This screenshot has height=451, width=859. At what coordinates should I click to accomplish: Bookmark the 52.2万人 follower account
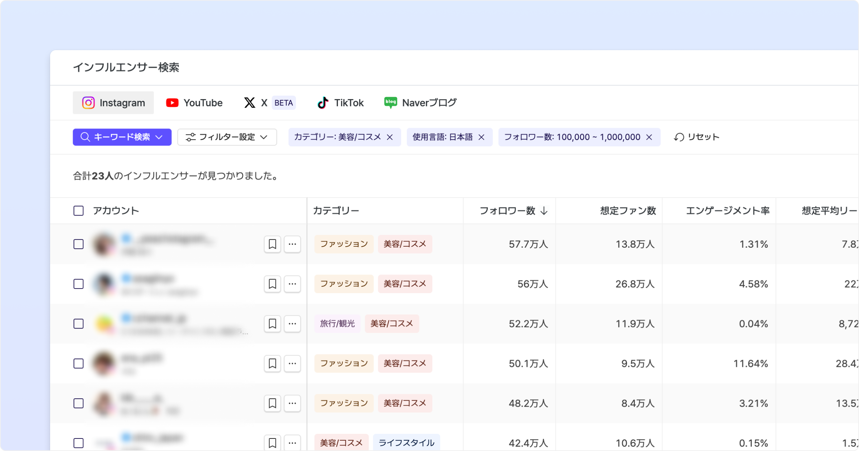point(272,324)
